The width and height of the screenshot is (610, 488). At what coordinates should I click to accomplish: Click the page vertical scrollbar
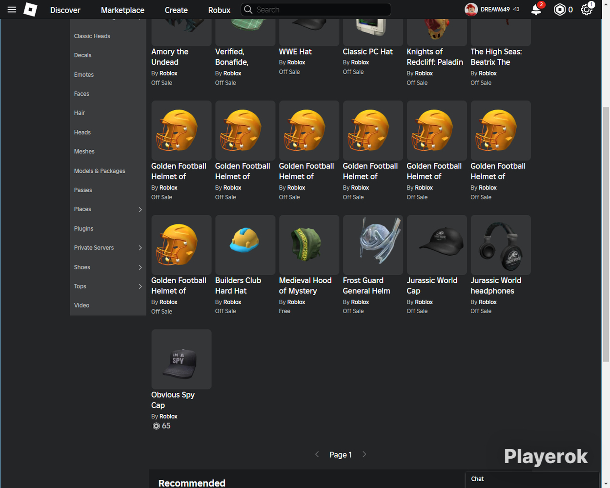click(606, 234)
